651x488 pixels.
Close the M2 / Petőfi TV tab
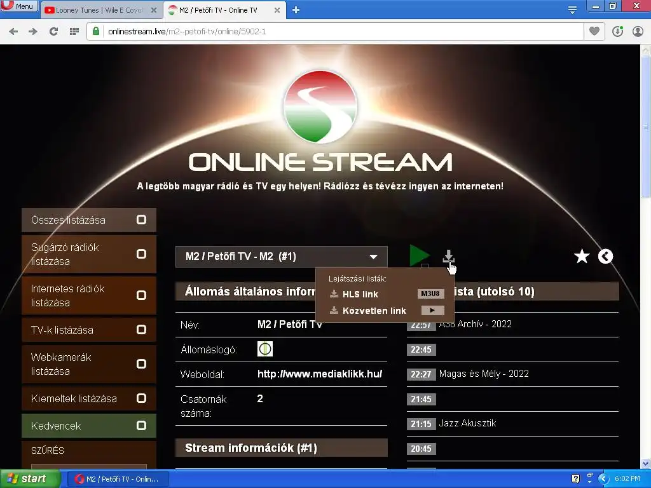pos(277,10)
